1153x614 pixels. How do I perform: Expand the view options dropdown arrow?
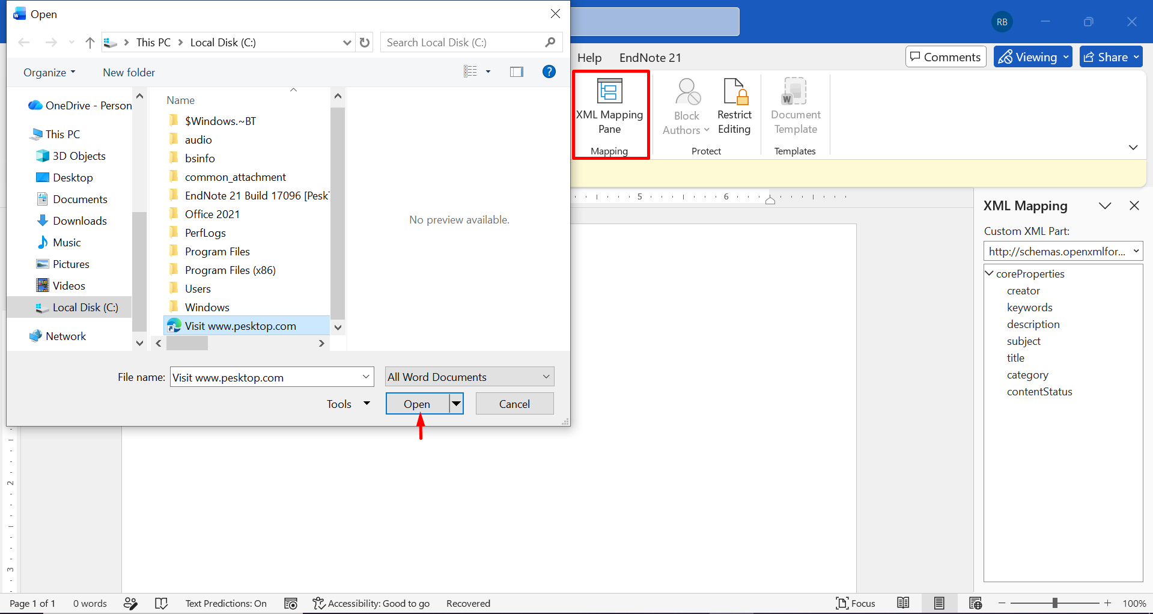pyautogui.click(x=488, y=72)
